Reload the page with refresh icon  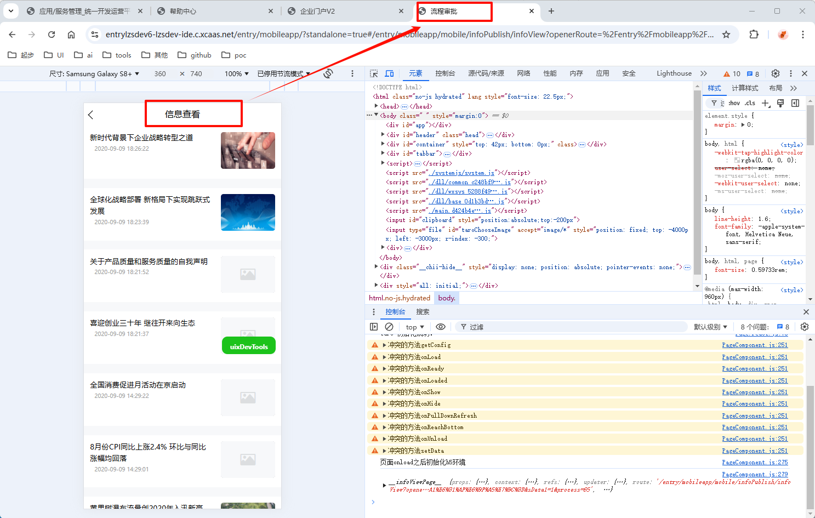pos(52,35)
